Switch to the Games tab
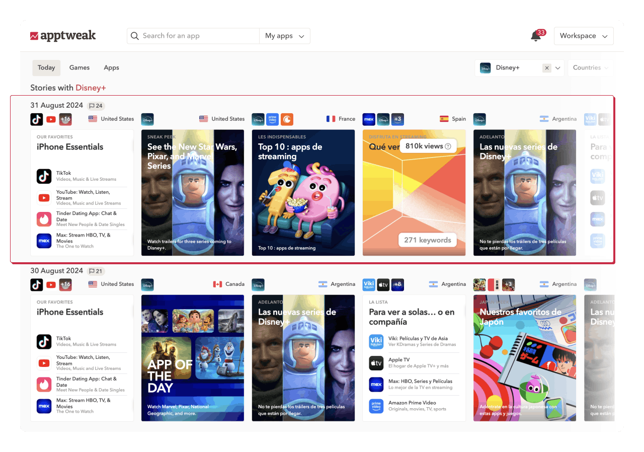Screen dimensions: 644x452 [79, 67]
